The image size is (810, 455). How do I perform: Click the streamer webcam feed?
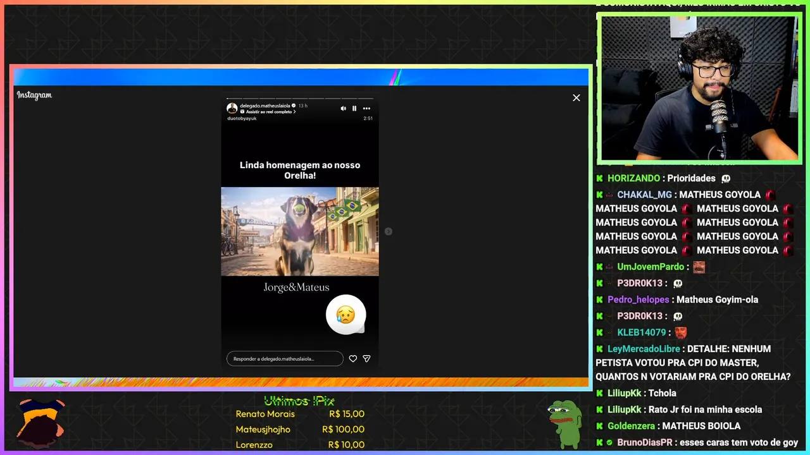[699, 88]
